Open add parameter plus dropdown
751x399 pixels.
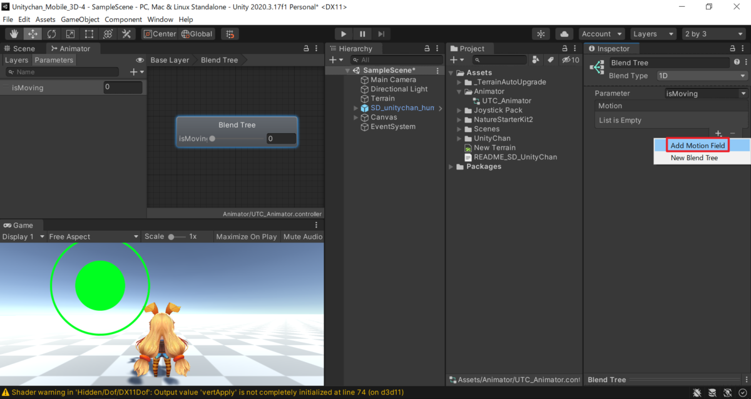pos(136,72)
